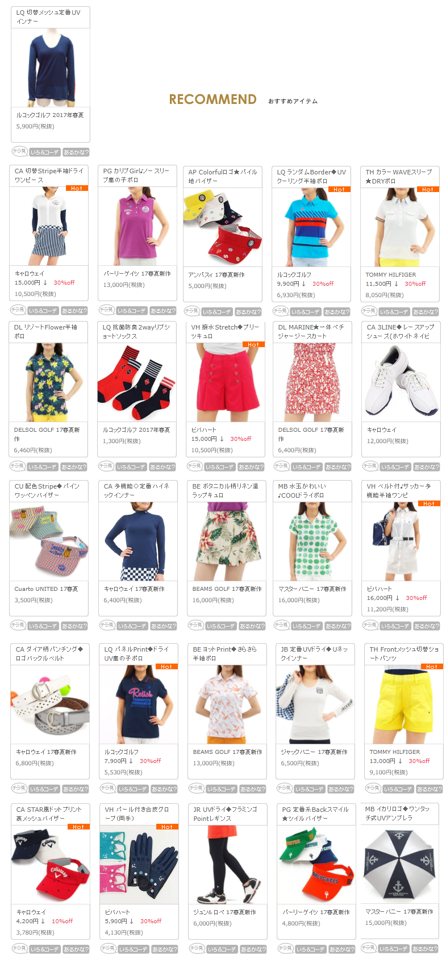Click チラ見 bubble under MB anchor umbrella

369,948
